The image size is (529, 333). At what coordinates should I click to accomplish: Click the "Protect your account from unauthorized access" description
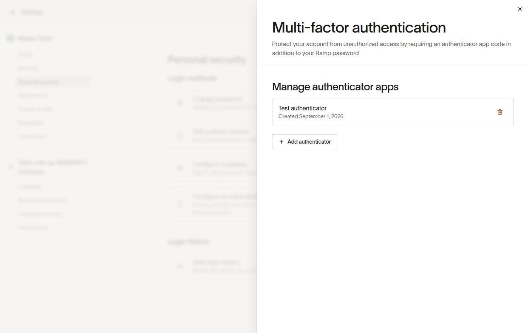[x=391, y=48]
